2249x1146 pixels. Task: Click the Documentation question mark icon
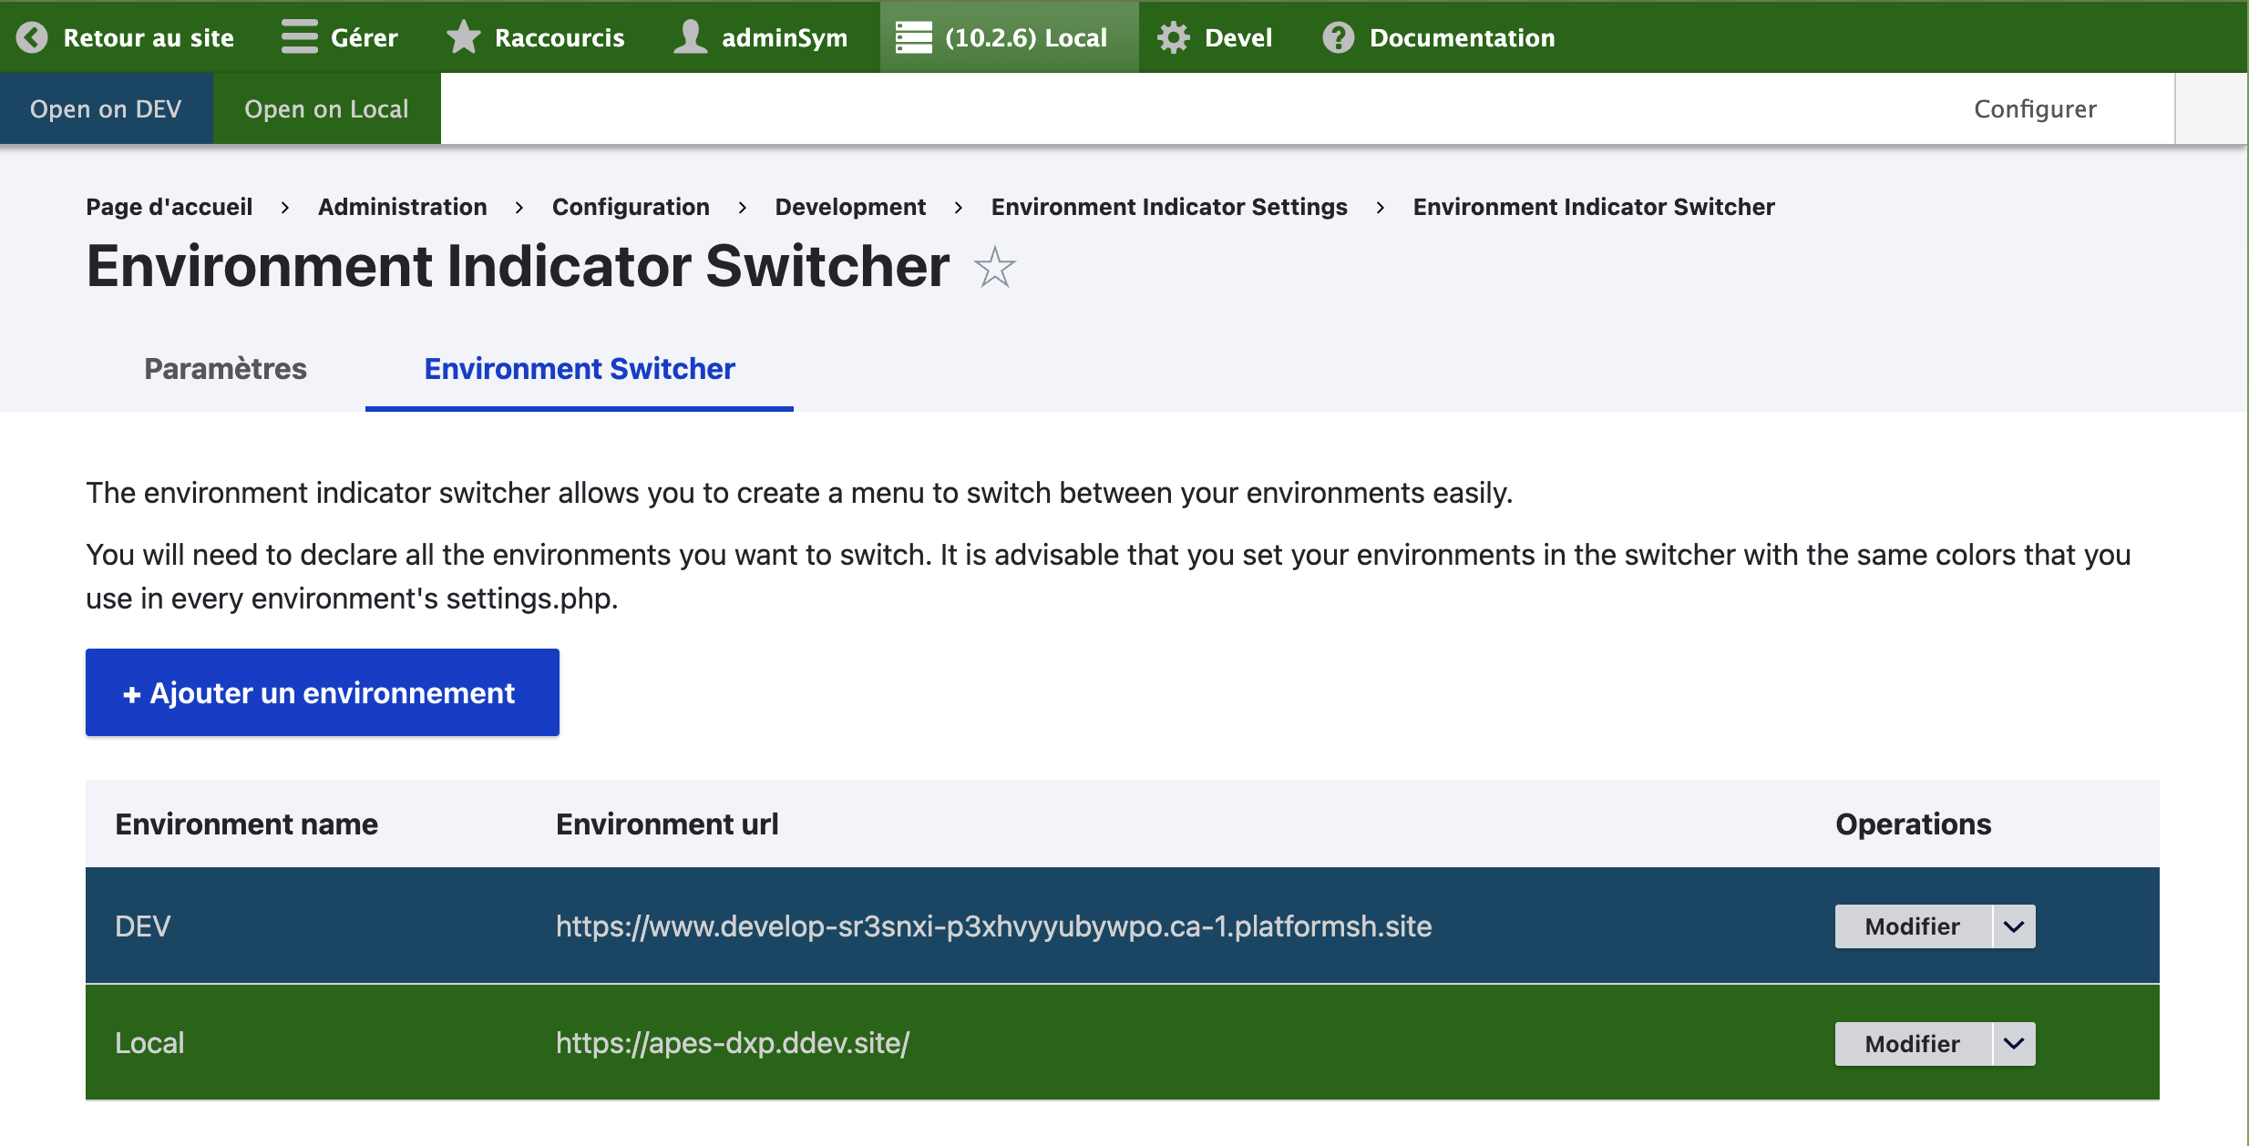[1338, 37]
